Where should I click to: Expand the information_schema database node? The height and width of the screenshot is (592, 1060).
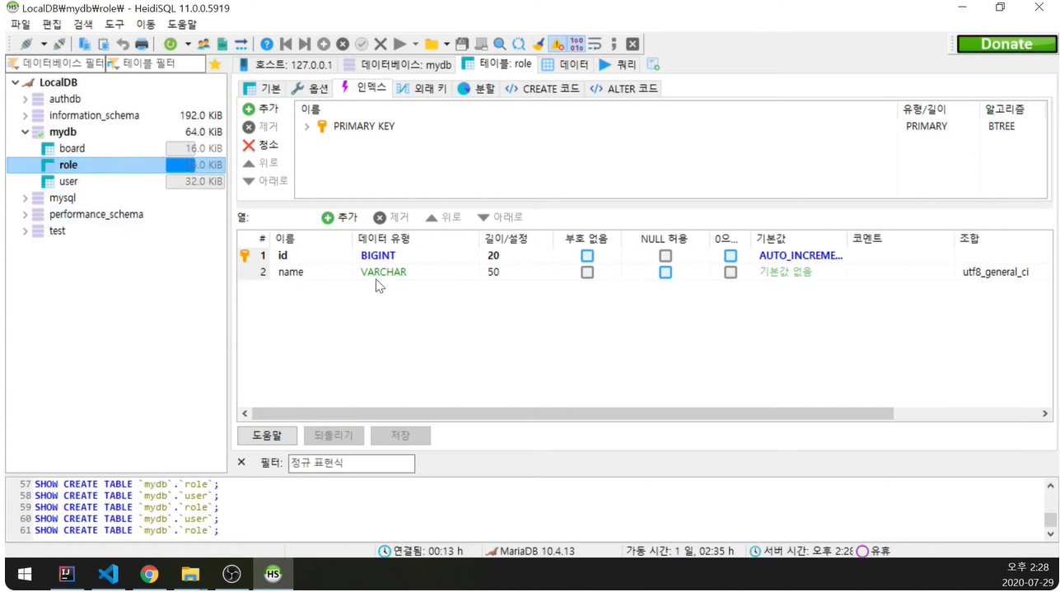25,115
